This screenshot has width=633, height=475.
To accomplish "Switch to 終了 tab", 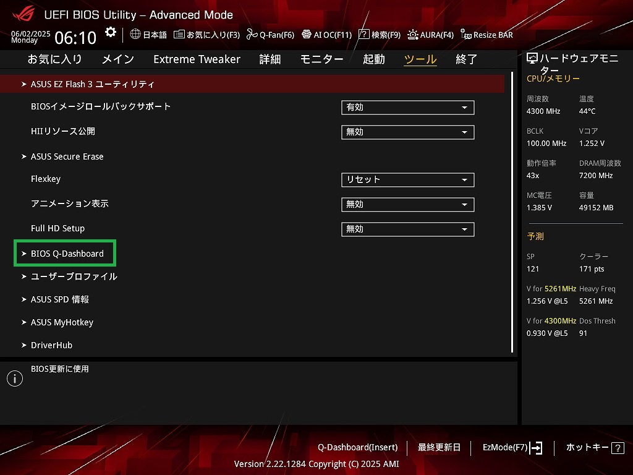I will pyautogui.click(x=467, y=59).
